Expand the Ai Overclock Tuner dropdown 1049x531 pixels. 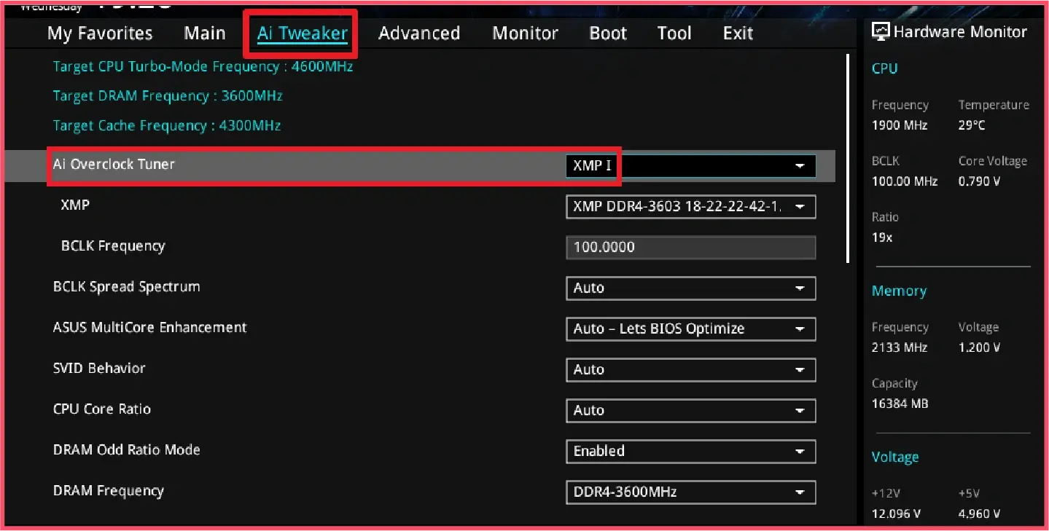coord(690,166)
